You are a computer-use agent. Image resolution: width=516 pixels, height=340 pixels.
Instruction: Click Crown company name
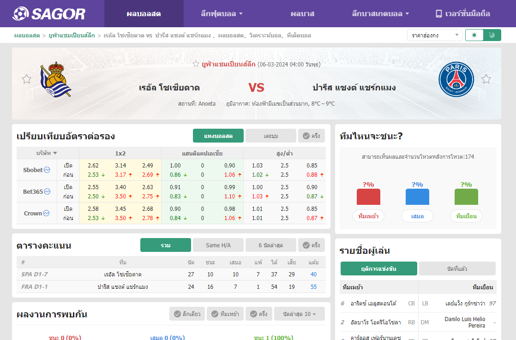click(33, 214)
